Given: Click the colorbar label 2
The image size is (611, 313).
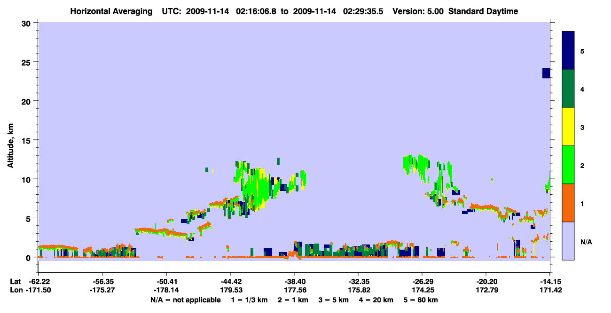Looking at the screenshot, I should (x=582, y=165).
